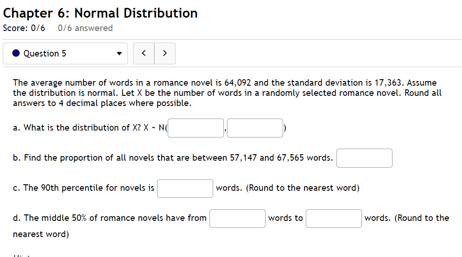This screenshot has width=462, height=257.
Task: Go to the next question arrow
Action: point(165,54)
